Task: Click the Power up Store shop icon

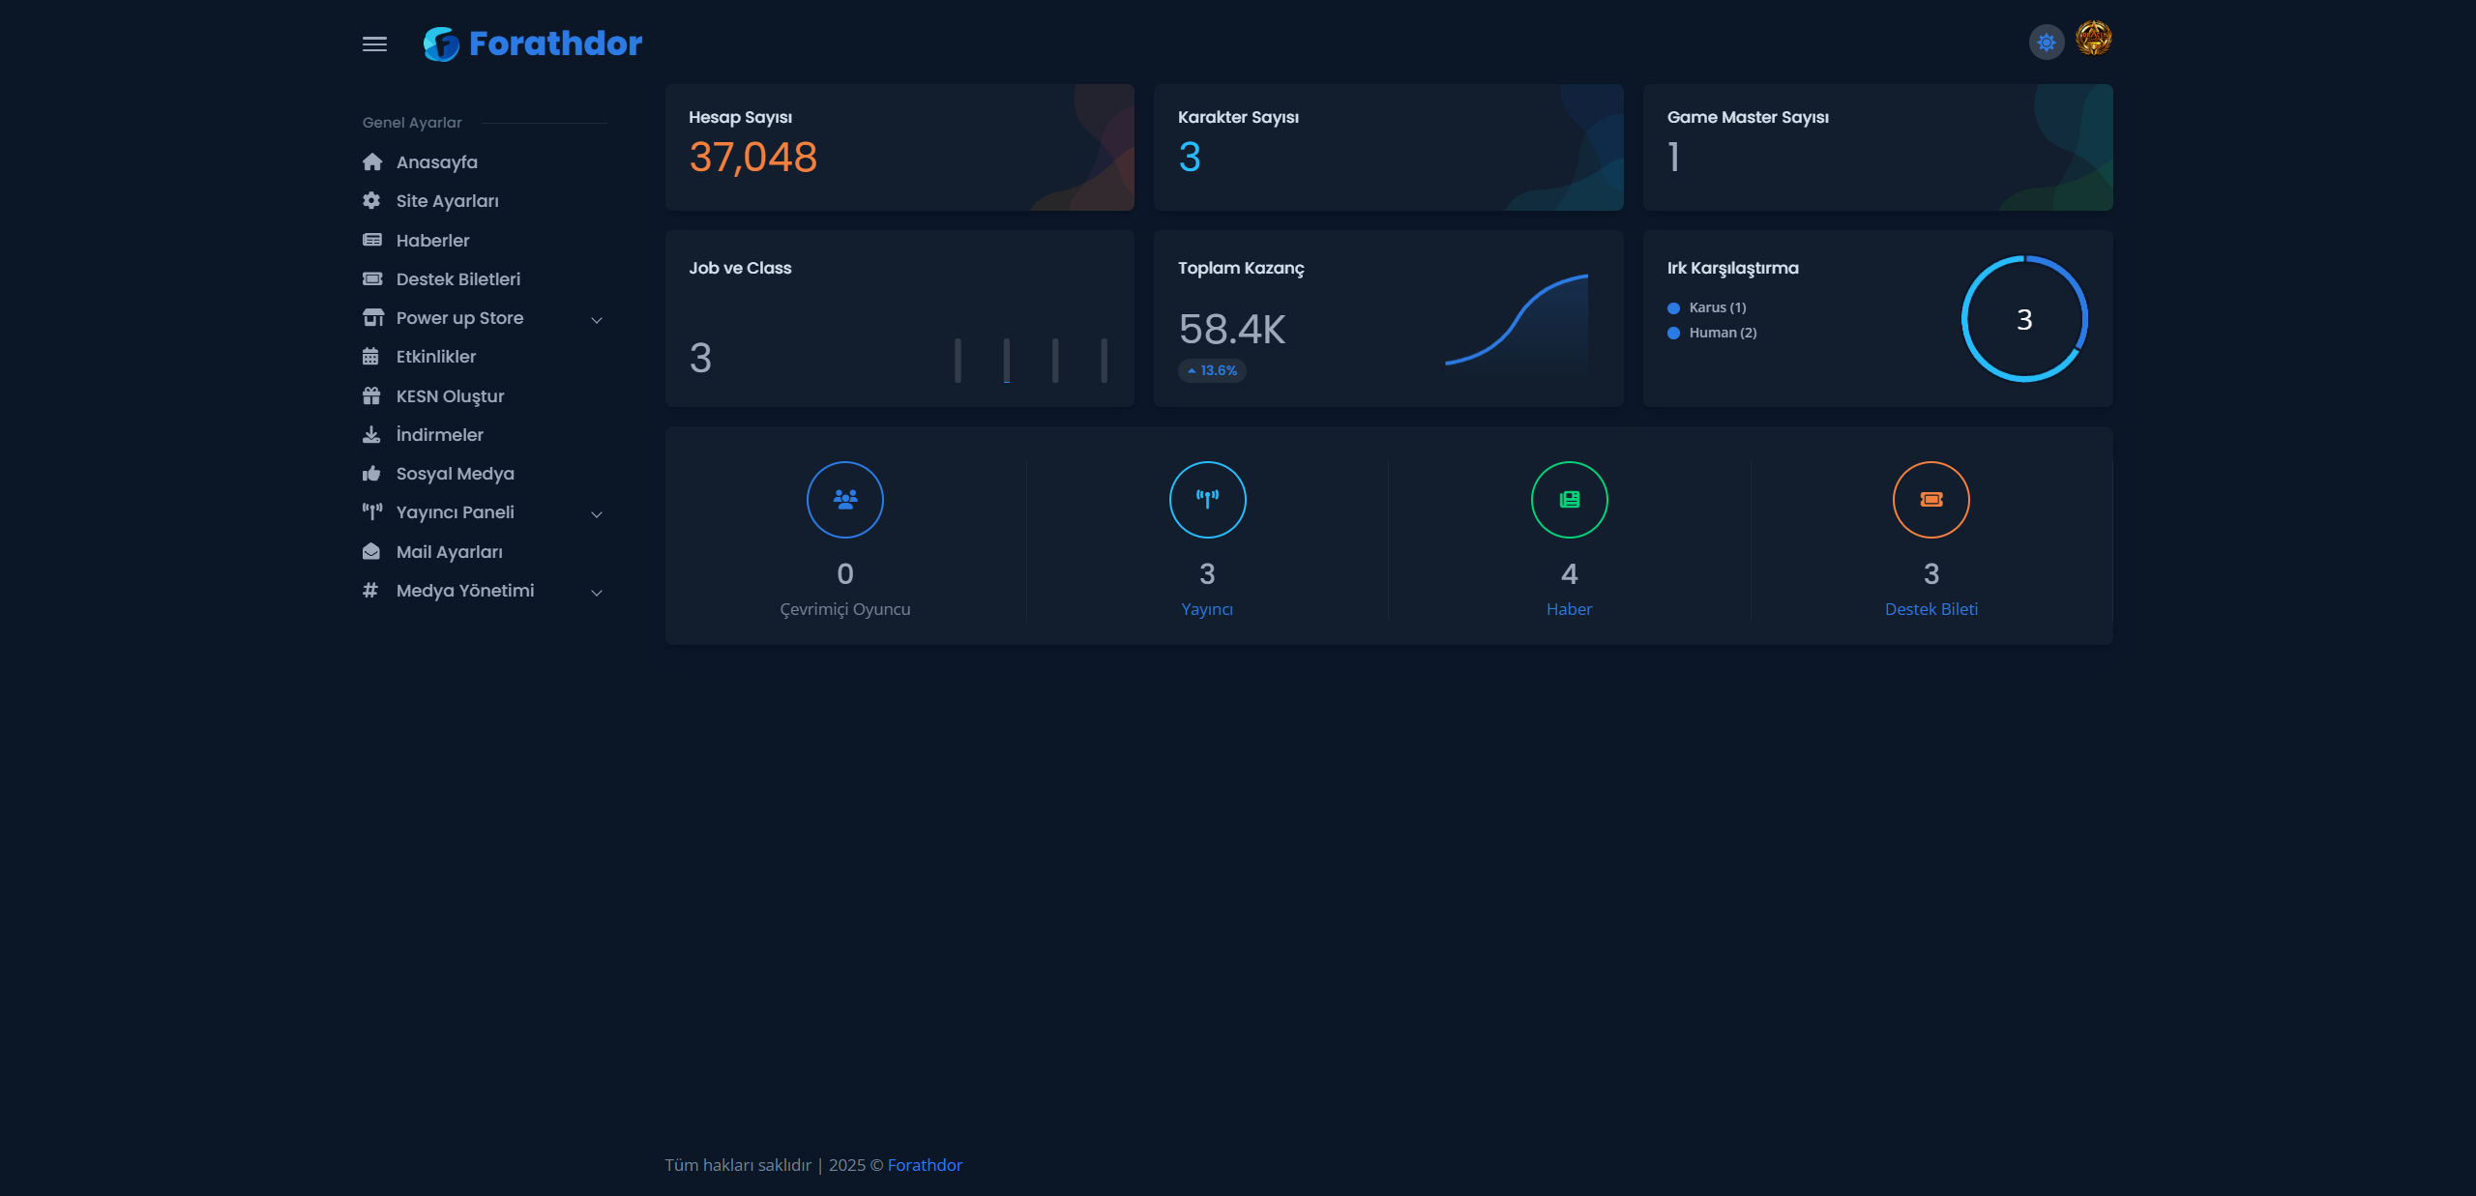Action: [x=372, y=317]
